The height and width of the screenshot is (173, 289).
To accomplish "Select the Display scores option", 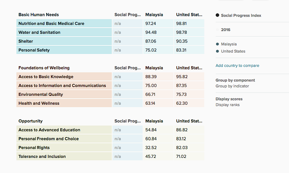I will pos(229,99).
